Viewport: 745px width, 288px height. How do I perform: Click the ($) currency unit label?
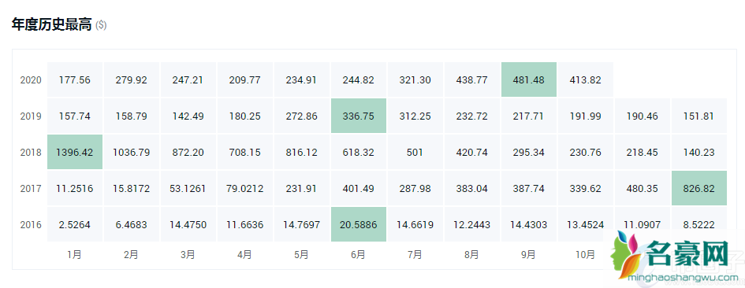[101, 26]
